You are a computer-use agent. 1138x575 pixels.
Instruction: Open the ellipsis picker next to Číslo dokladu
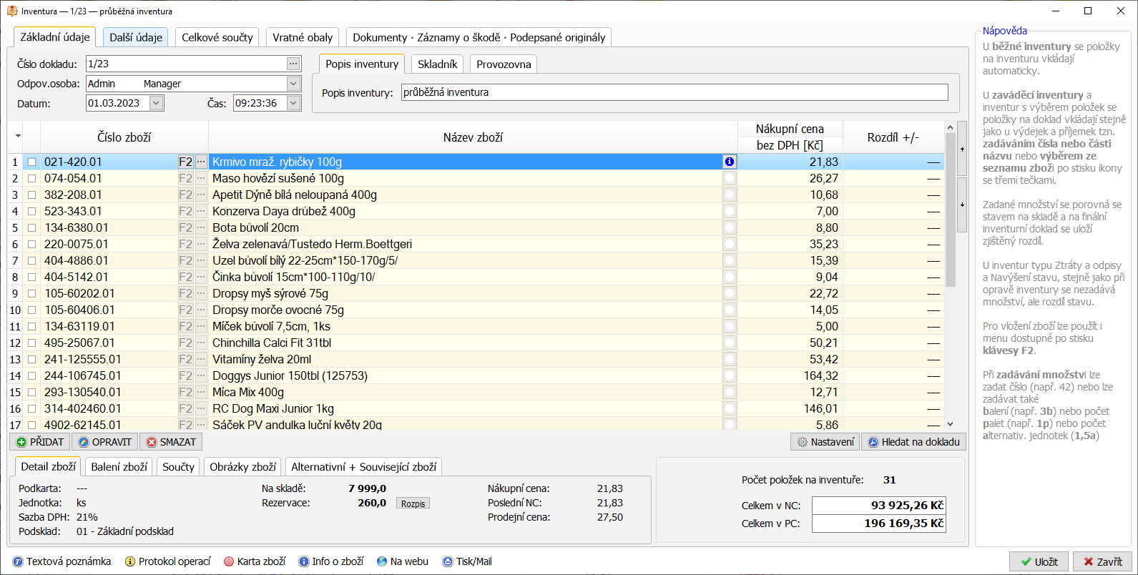coord(293,64)
